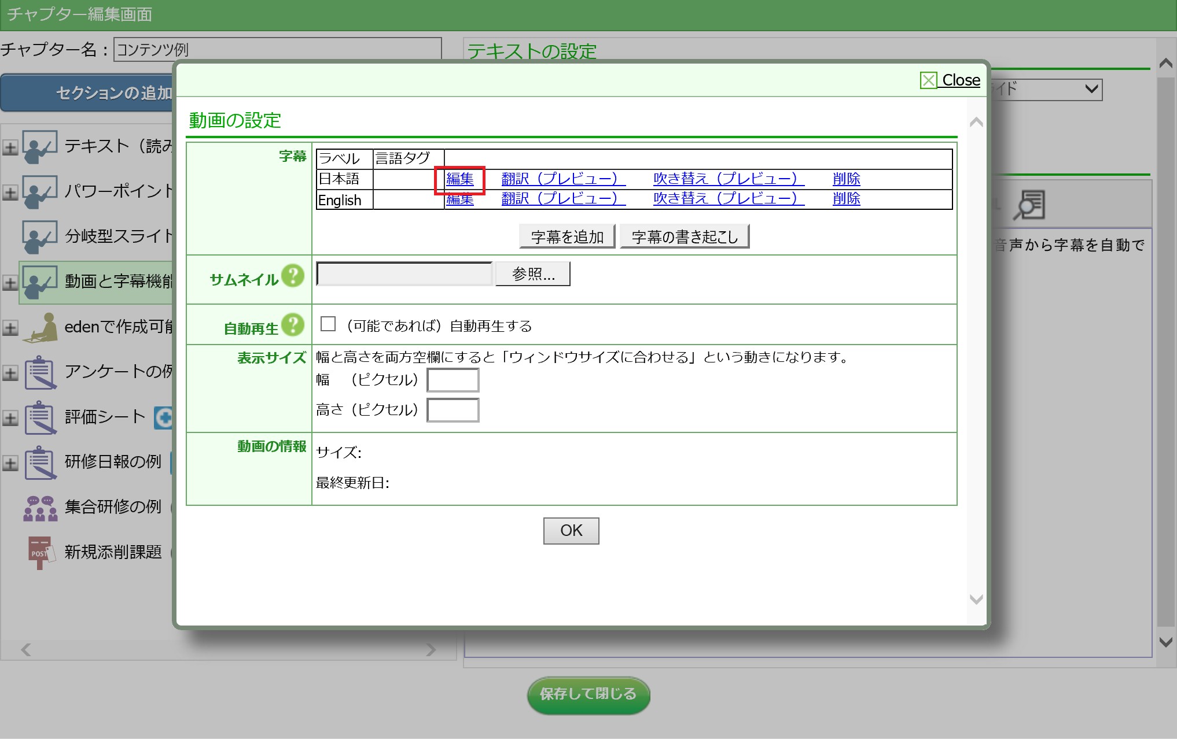Click the dialog's scroll down arrow
This screenshot has width=1177, height=740.
point(976,600)
